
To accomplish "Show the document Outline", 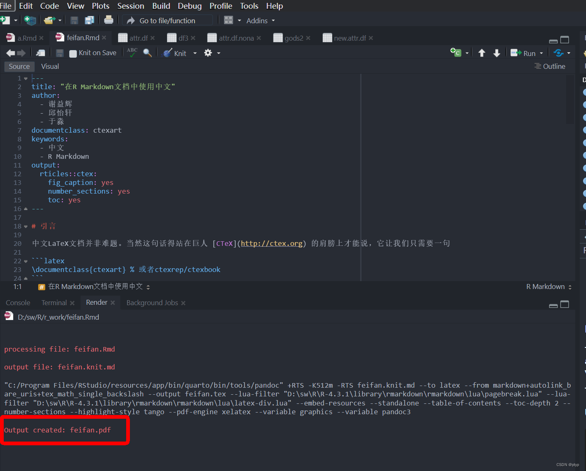I will pos(550,66).
